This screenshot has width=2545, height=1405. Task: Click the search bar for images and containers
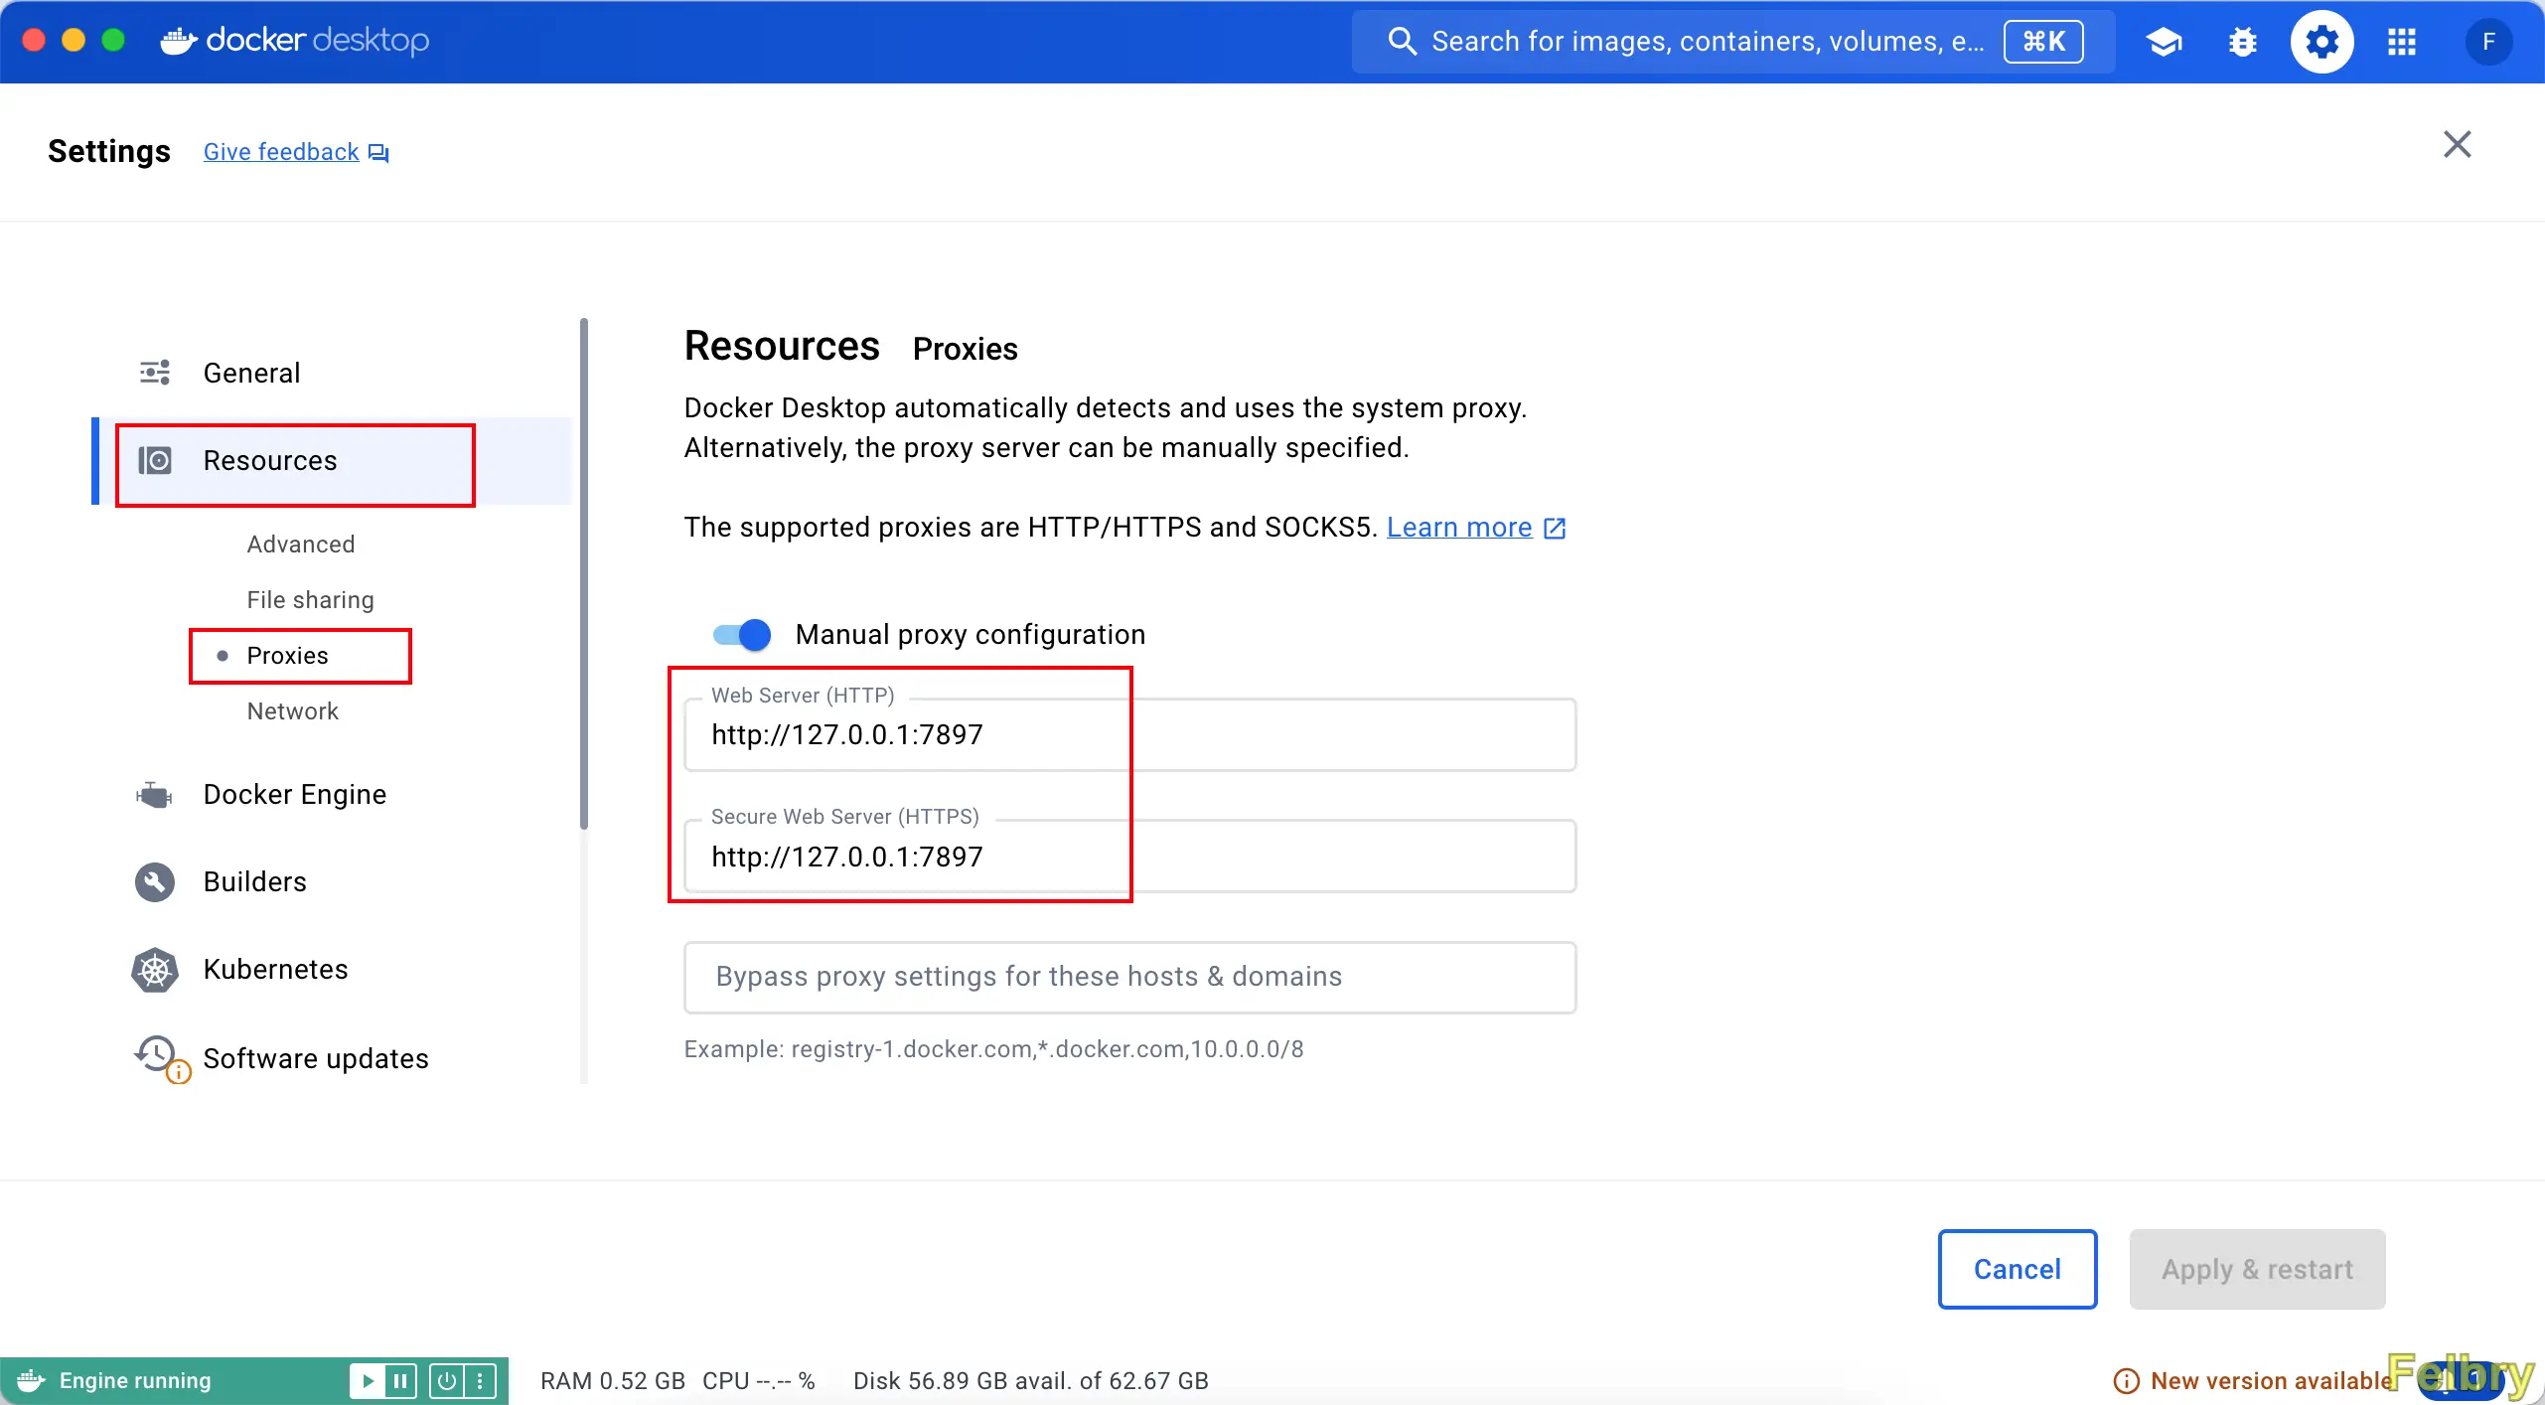pos(1733,42)
